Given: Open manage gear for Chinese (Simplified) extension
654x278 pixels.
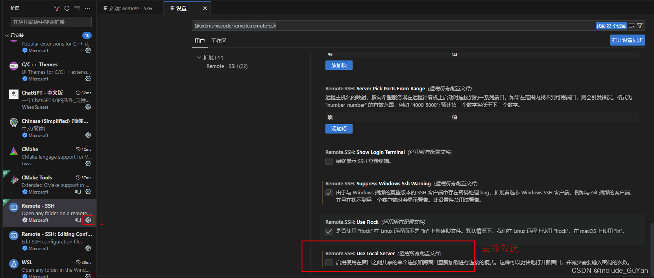Looking at the screenshot, I should (88, 135).
